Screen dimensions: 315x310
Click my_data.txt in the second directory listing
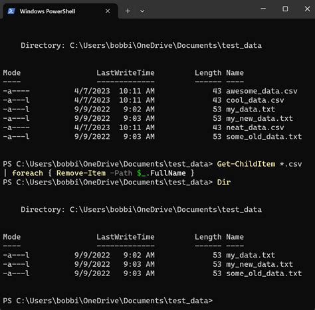click(251, 255)
